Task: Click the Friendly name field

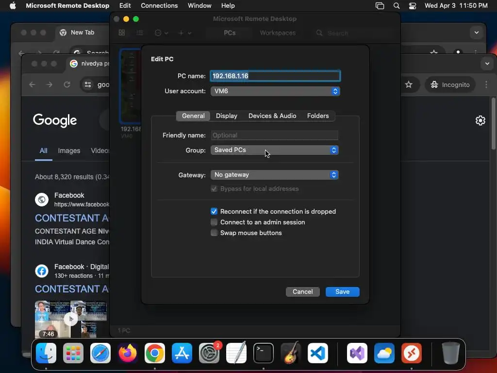Action: pos(274,135)
